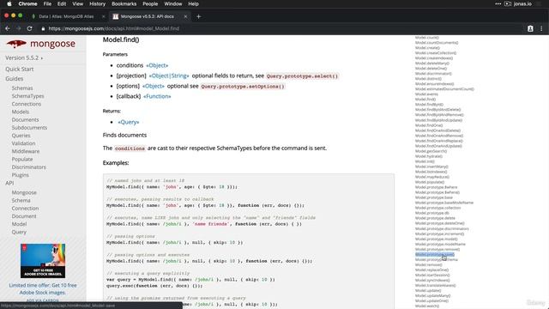
Task: Jump to Model.findById() in the method list
Action: pyautogui.click(x=429, y=105)
